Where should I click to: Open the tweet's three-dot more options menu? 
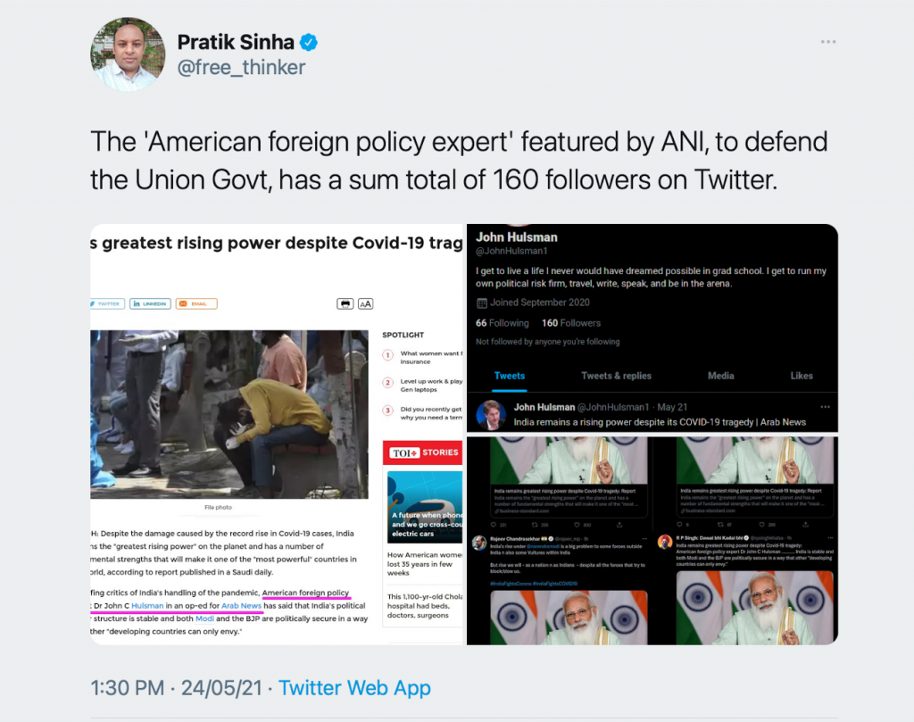[x=827, y=42]
